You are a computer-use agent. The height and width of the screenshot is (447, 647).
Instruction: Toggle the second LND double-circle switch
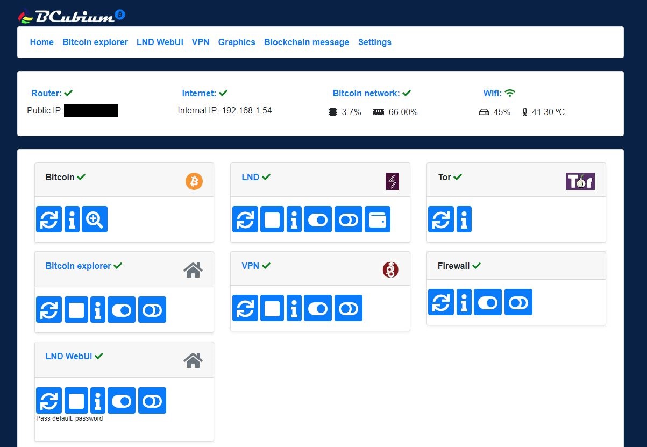point(348,219)
